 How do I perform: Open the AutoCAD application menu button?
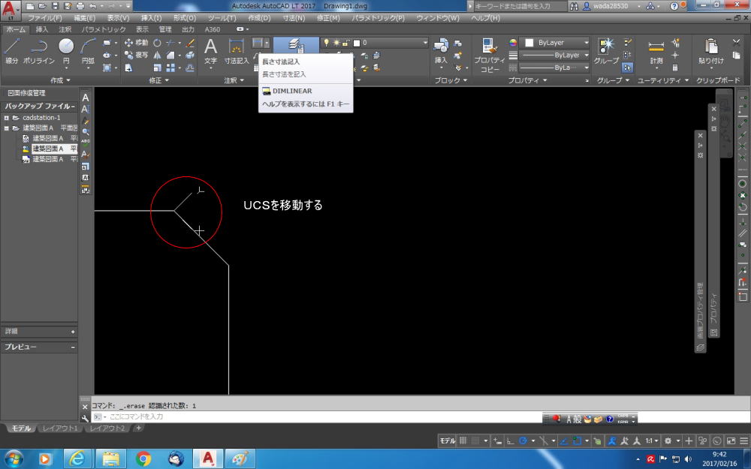click(11, 11)
